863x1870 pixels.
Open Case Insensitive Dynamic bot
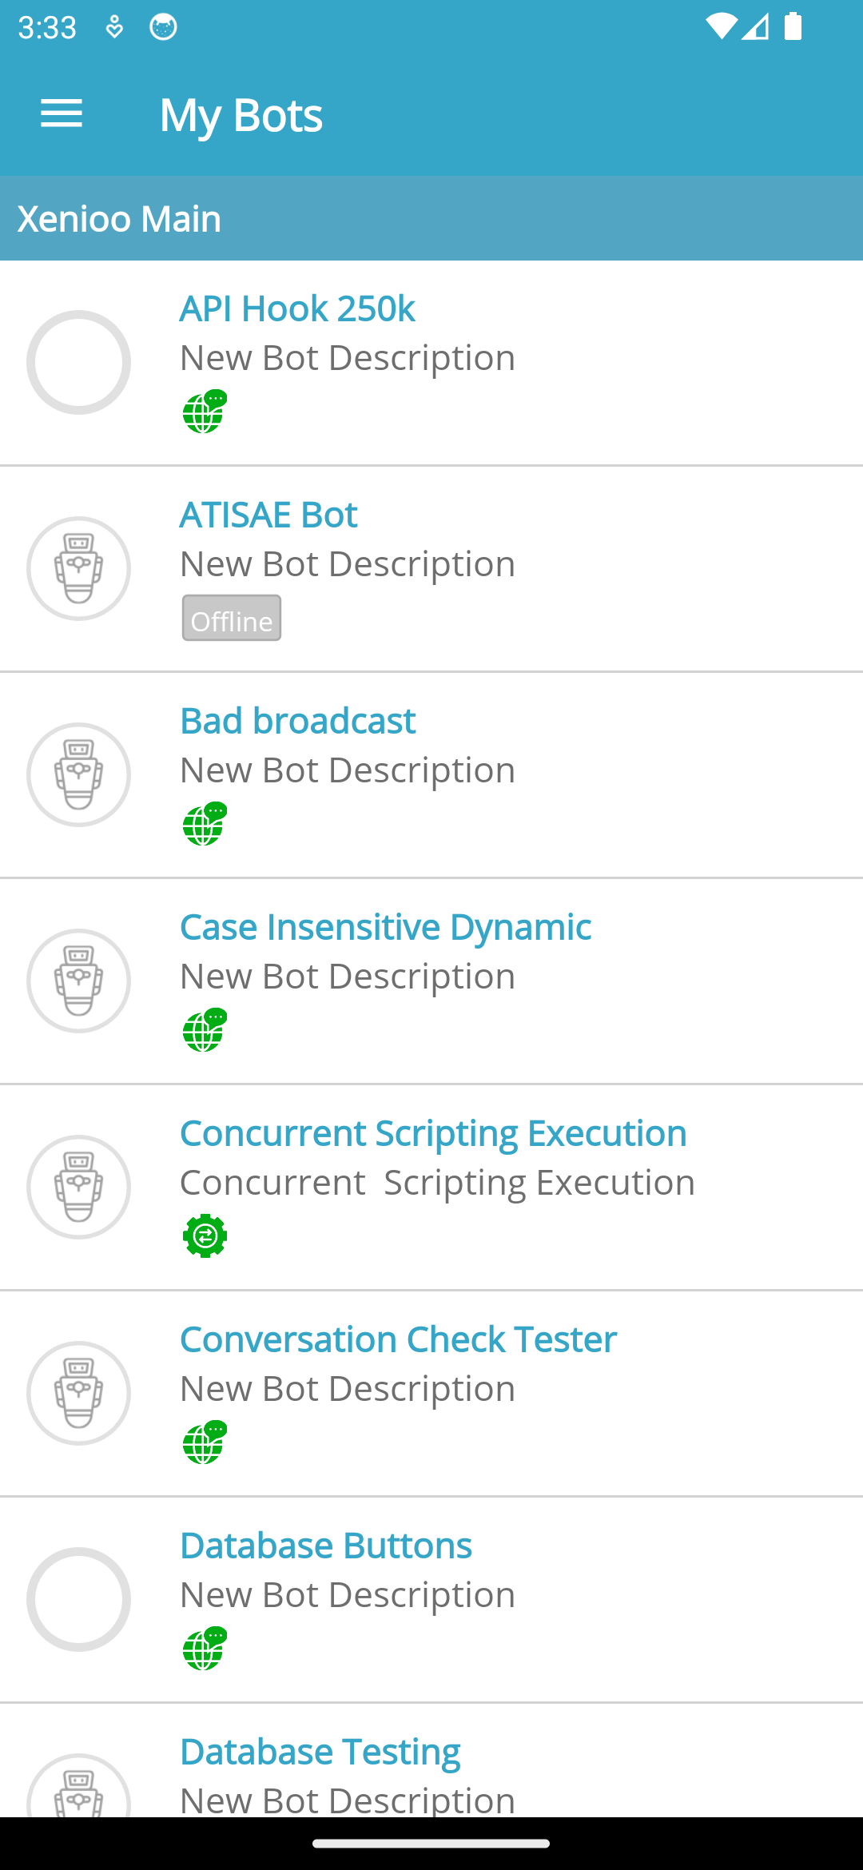point(385,927)
